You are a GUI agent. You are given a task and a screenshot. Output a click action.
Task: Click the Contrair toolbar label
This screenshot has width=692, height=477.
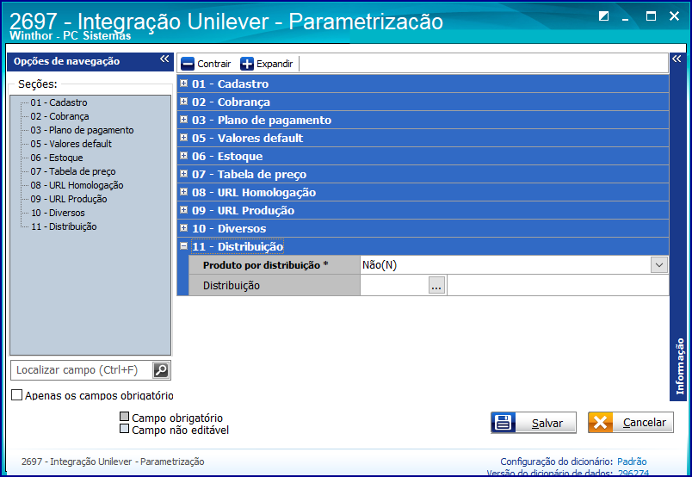click(x=214, y=64)
